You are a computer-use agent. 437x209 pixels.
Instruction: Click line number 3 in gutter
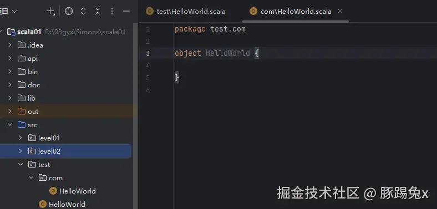[x=148, y=53]
